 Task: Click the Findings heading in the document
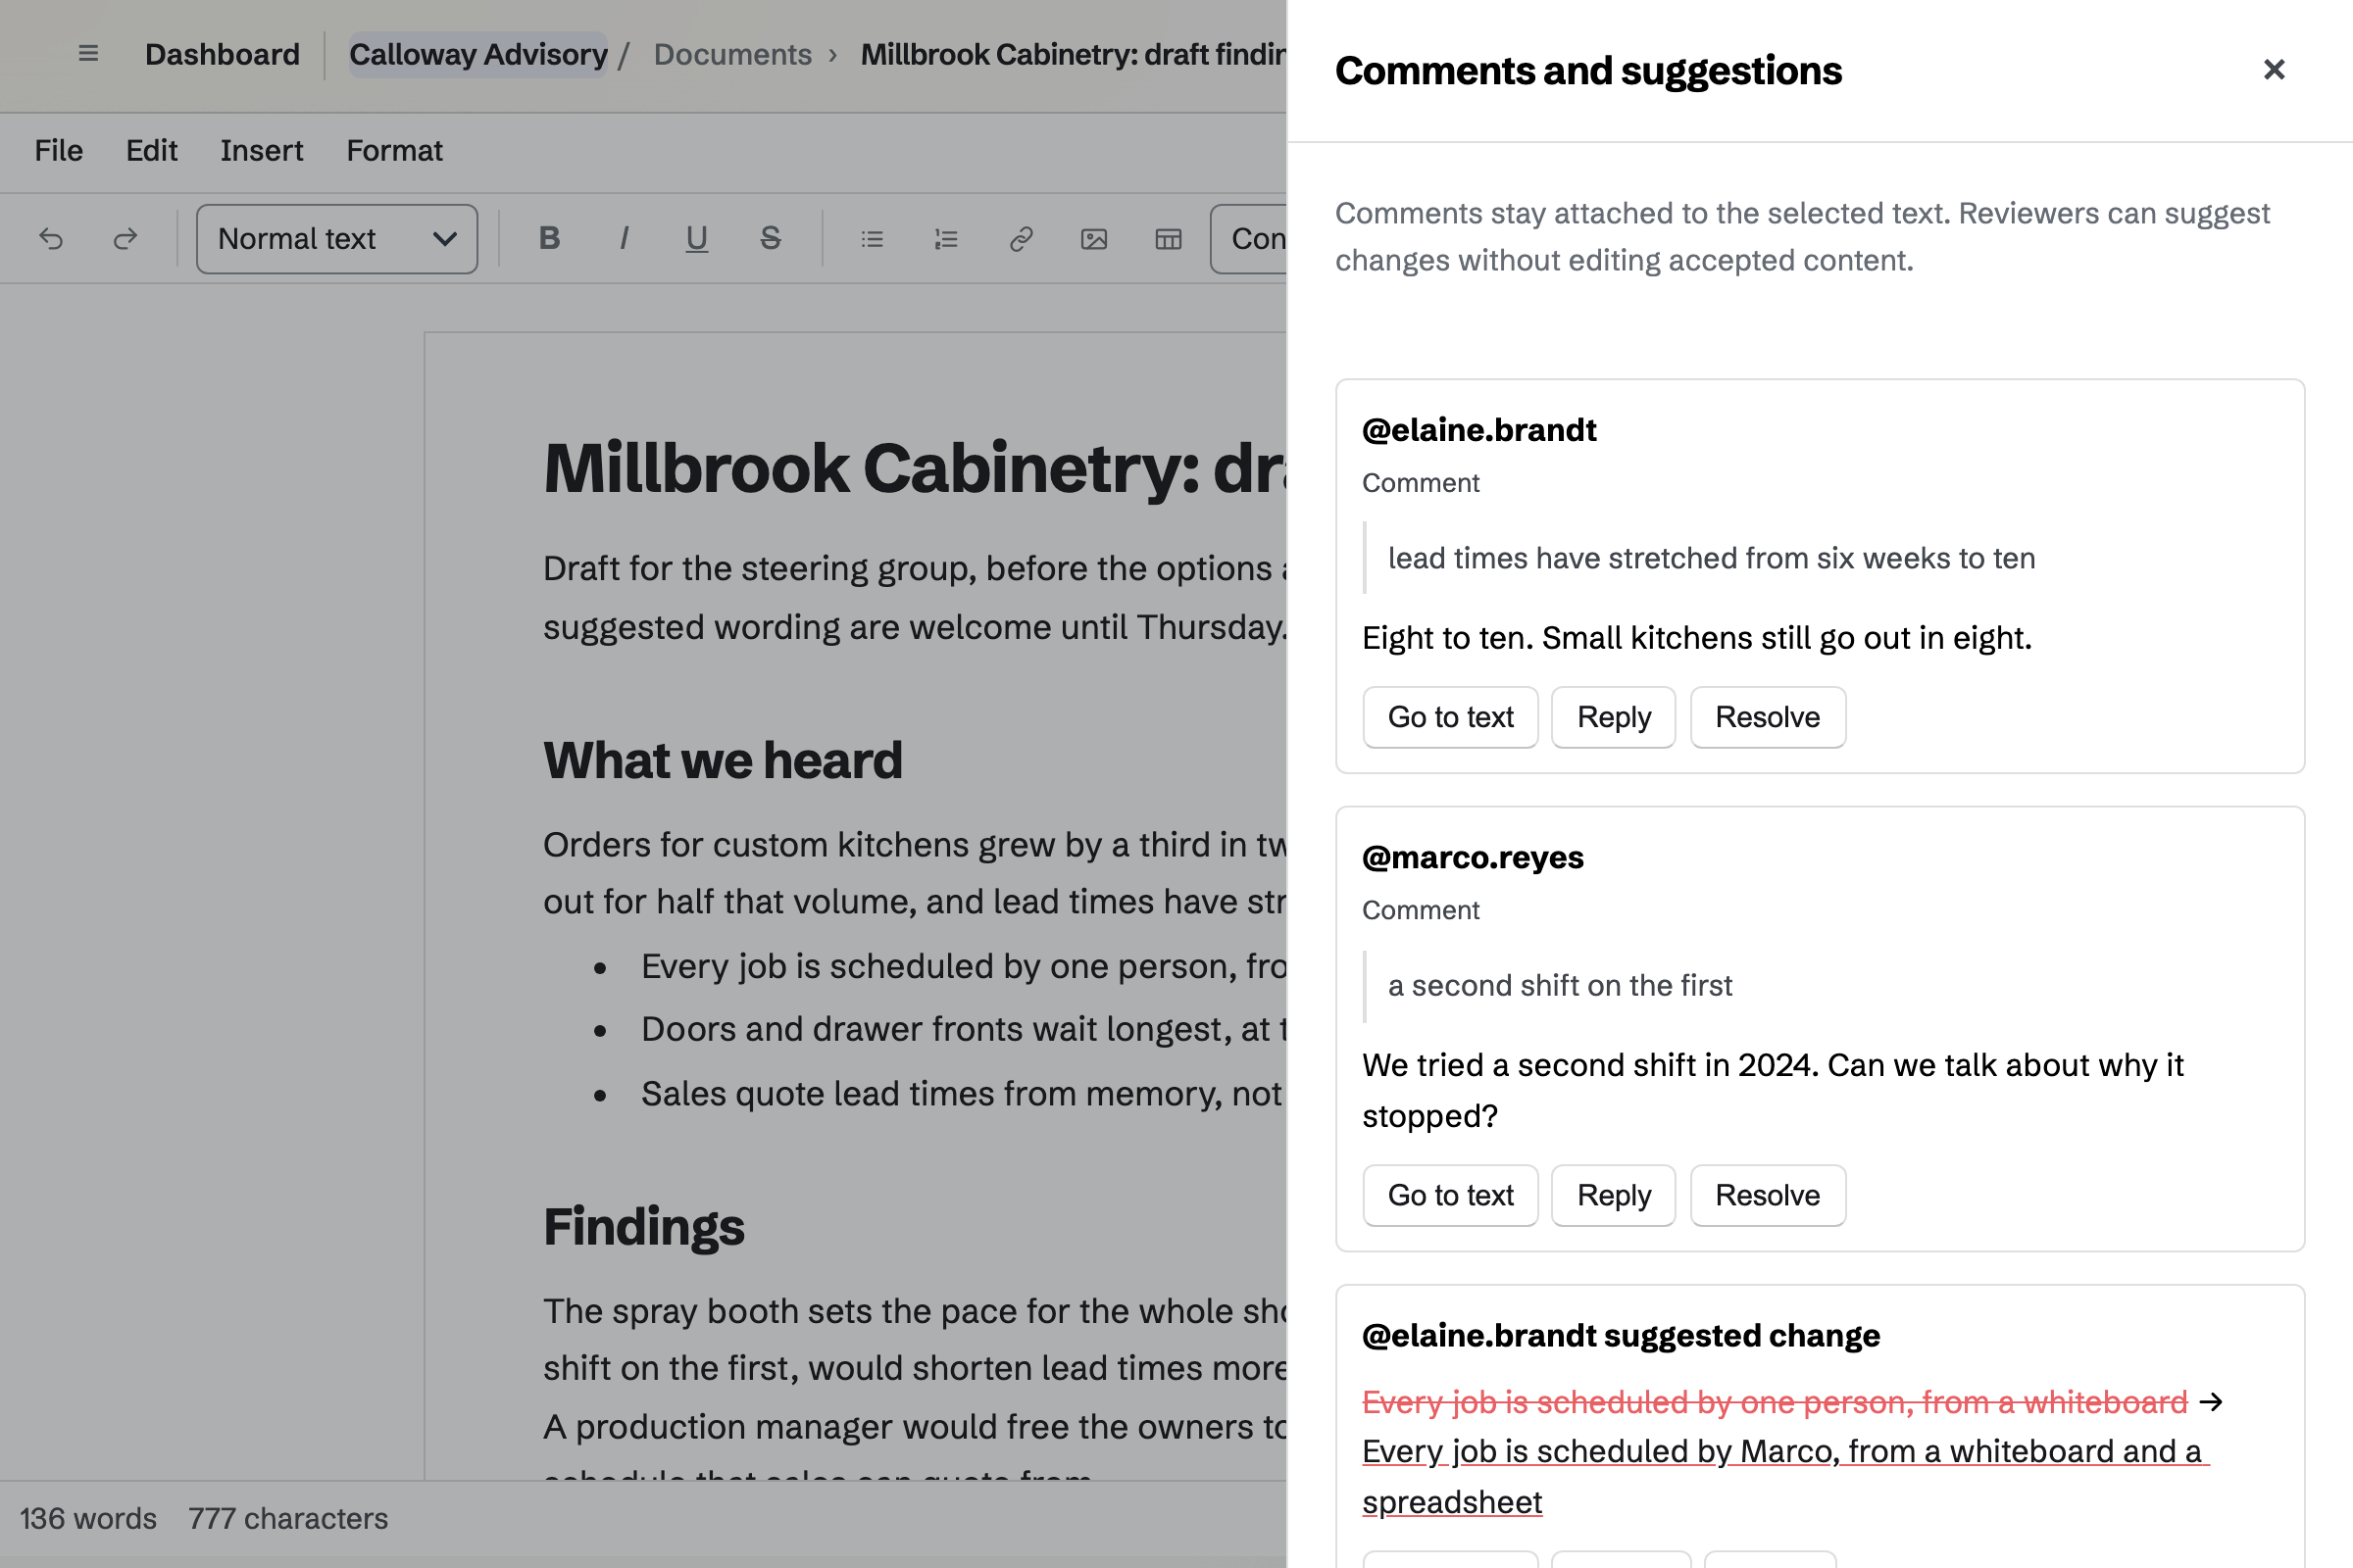643,1227
